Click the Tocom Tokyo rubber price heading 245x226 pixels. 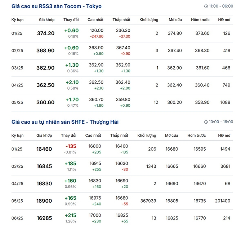57,6
